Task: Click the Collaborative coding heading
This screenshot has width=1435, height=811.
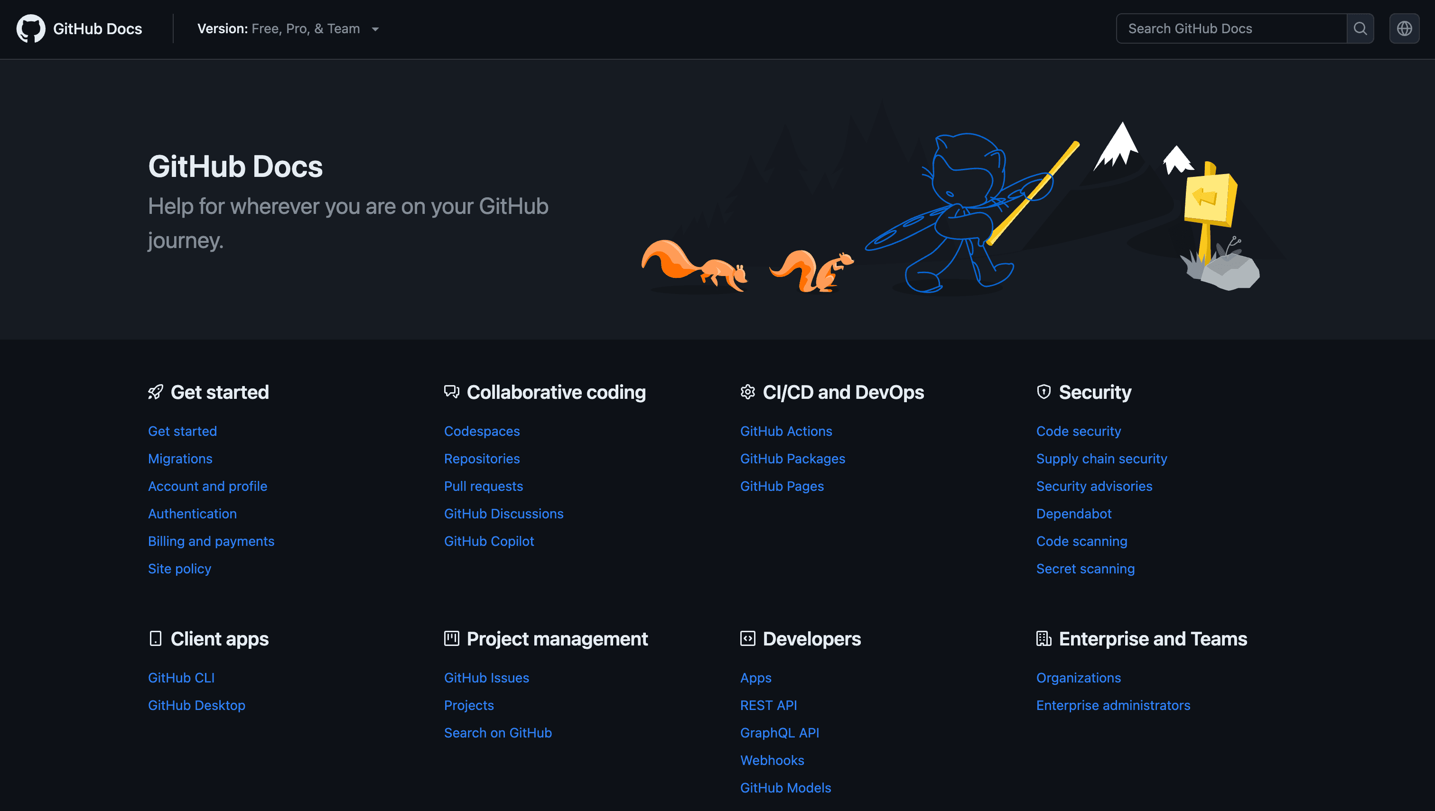Action: [x=556, y=392]
